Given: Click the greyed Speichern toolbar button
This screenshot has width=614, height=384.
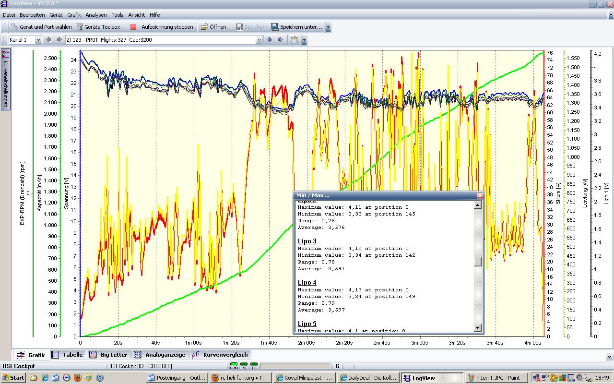Looking at the screenshot, I should point(251,27).
